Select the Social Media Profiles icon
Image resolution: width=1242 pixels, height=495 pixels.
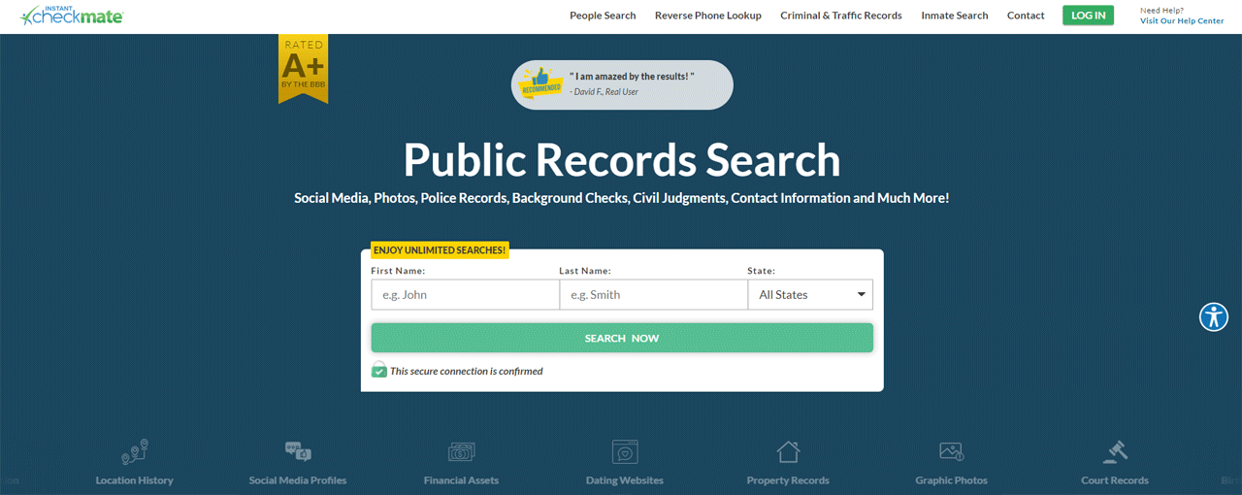298,452
